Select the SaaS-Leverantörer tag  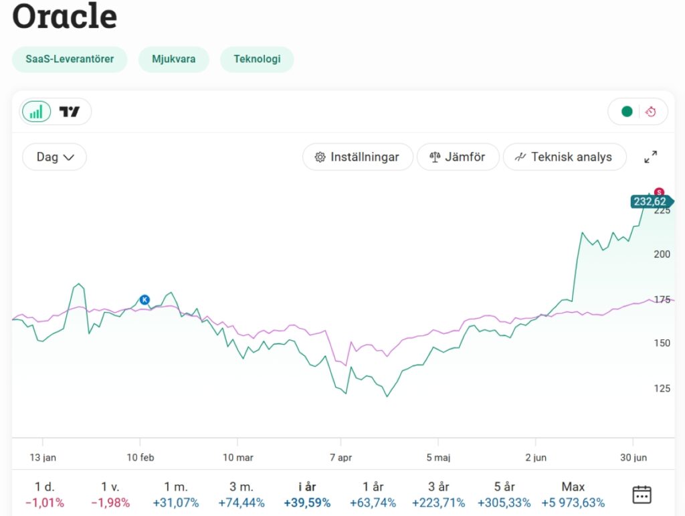pos(70,59)
